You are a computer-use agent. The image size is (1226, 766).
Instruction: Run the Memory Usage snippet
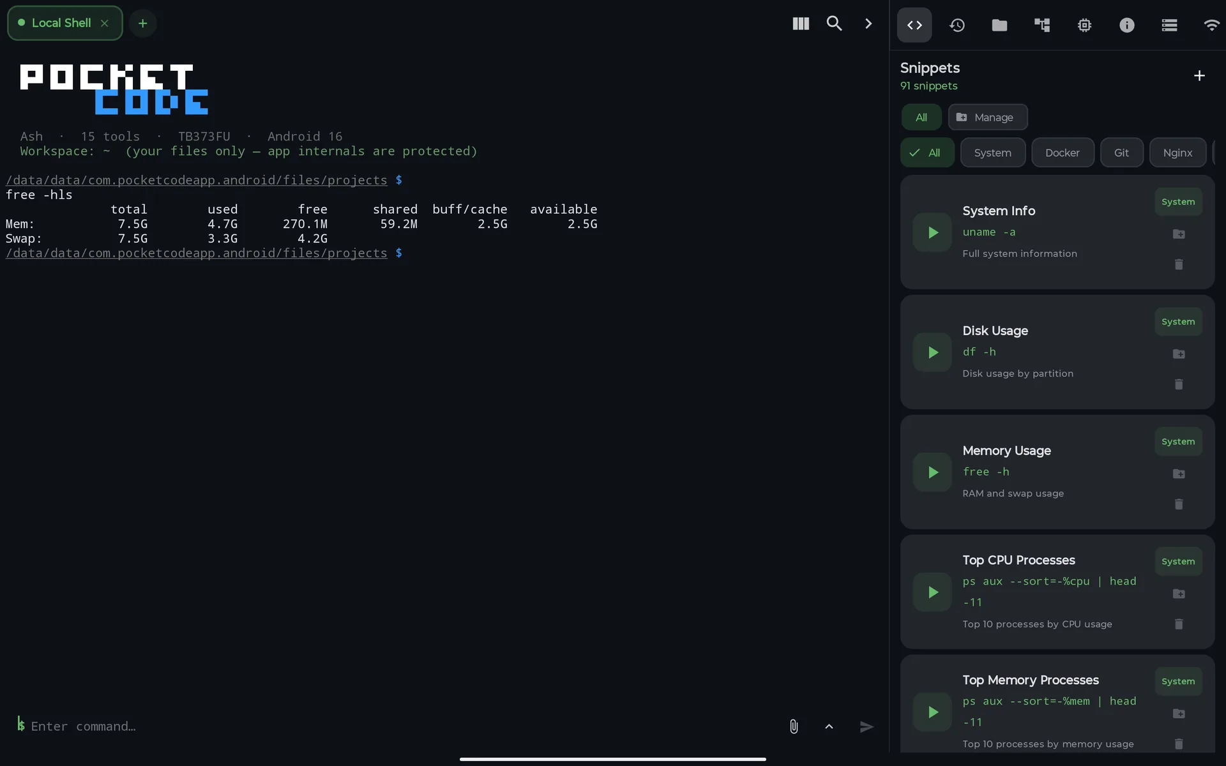(x=932, y=472)
